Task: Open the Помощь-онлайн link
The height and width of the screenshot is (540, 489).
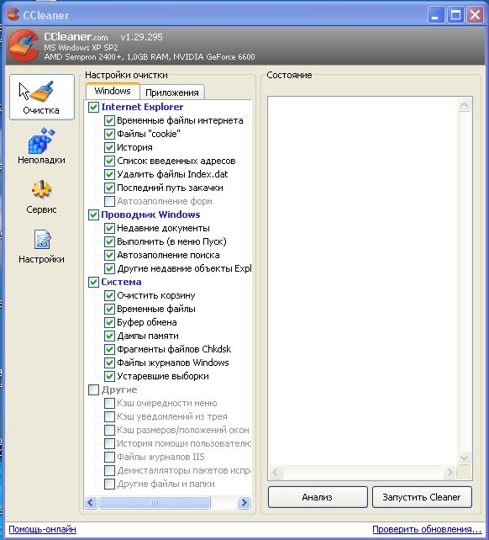Action: point(42,529)
